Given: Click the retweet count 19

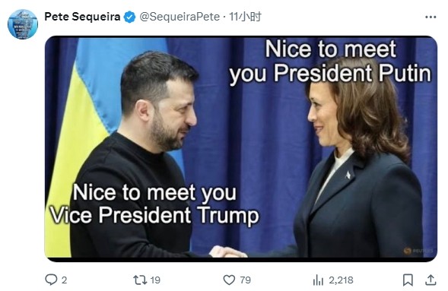Looking at the screenshot, I should [155, 280].
